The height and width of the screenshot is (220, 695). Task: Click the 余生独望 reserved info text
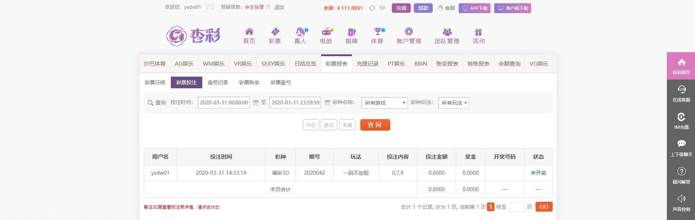(254, 7)
